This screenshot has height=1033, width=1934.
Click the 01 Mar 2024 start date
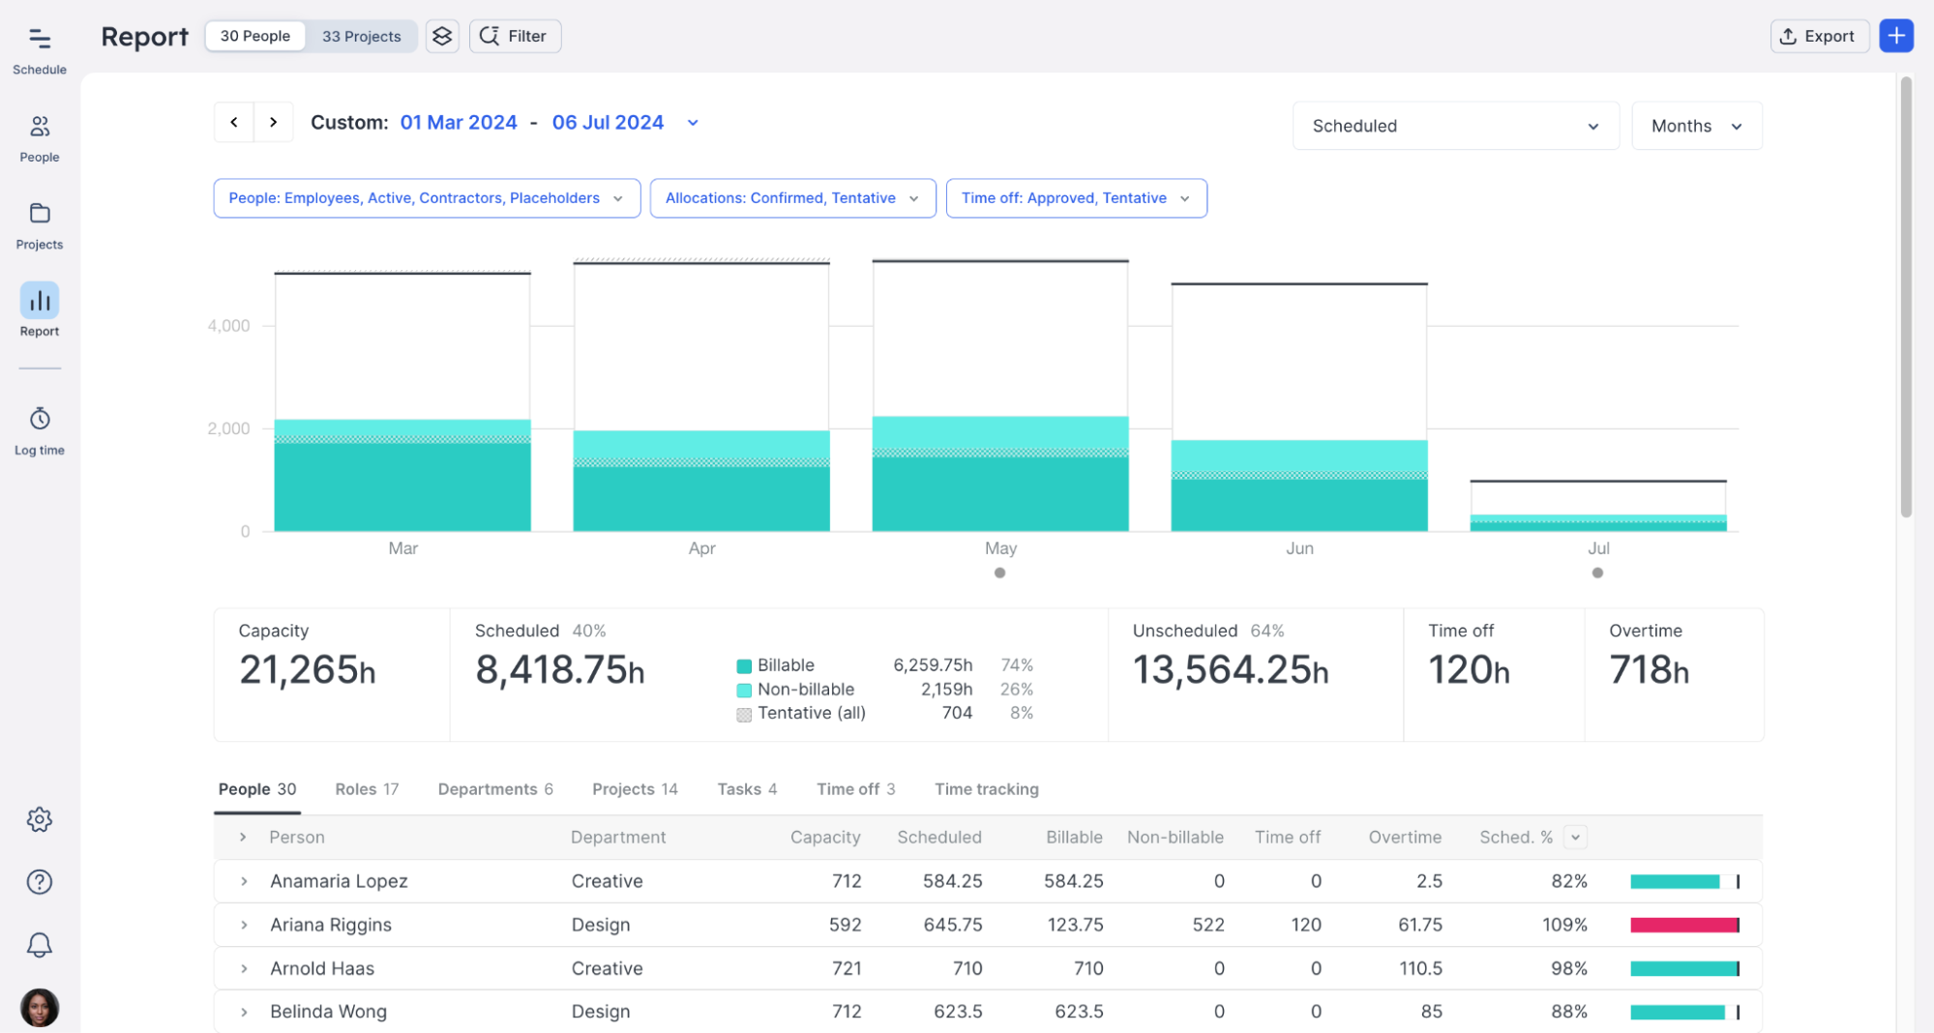(x=459, y=122)
